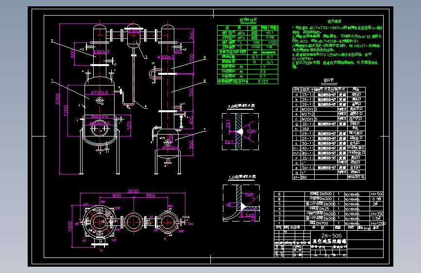This screenshot has height=273, width=421.
Task: Click the CL<25PPM note text
Action: [x=302, y=59]
